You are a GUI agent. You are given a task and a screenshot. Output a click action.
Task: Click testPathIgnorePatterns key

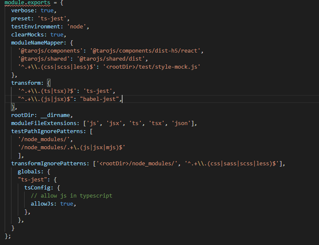(47, 131)
